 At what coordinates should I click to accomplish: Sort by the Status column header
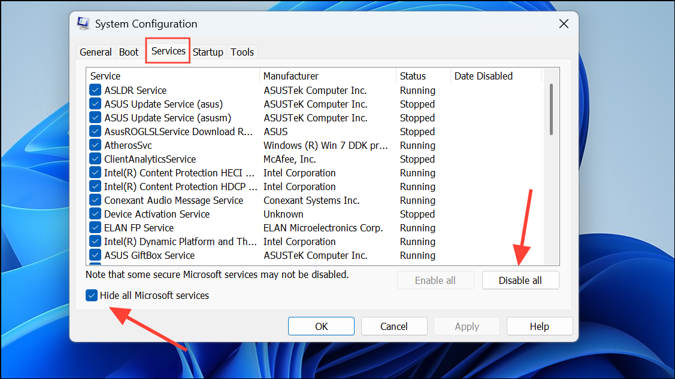pyautogui.click(x=423, y=76)
